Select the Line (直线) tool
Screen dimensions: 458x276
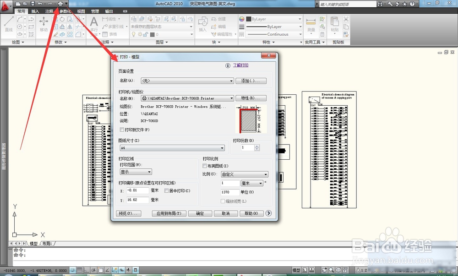point(8,24)
